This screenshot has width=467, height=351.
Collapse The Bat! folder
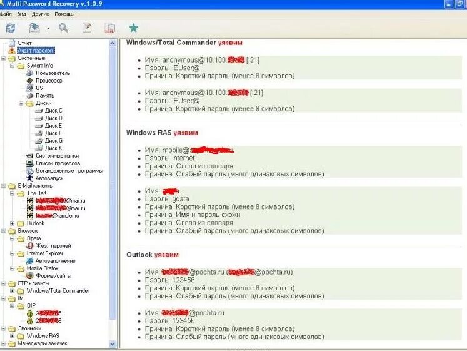pyautogui.click(x=13, y=193)
